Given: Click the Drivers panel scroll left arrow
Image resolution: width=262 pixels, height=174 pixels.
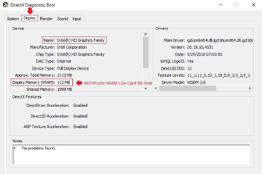Looking at the screenshot, I should [157, 88].
